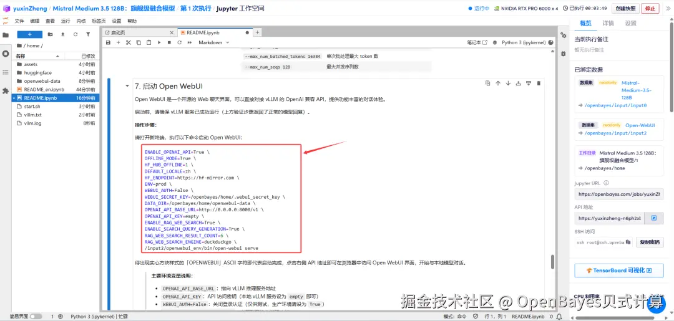Open the 编辑 menu
Screen dimensions: 674x321
click(x=34, y=21)
